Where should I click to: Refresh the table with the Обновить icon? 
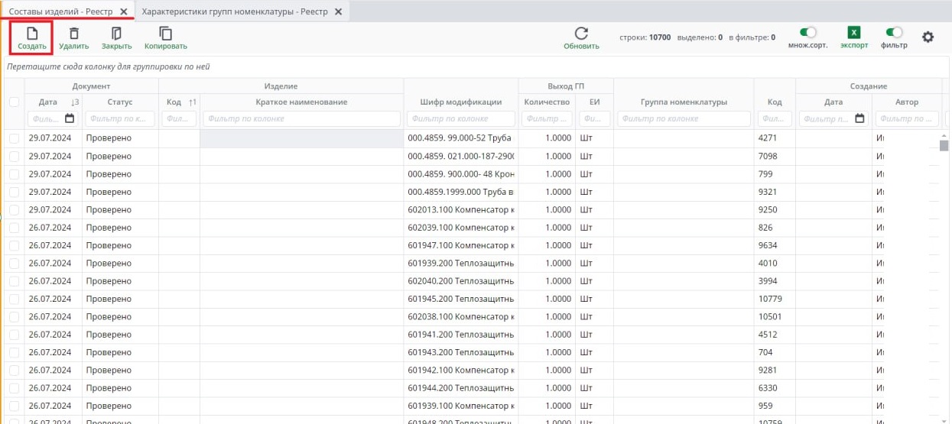pos(581,33)
